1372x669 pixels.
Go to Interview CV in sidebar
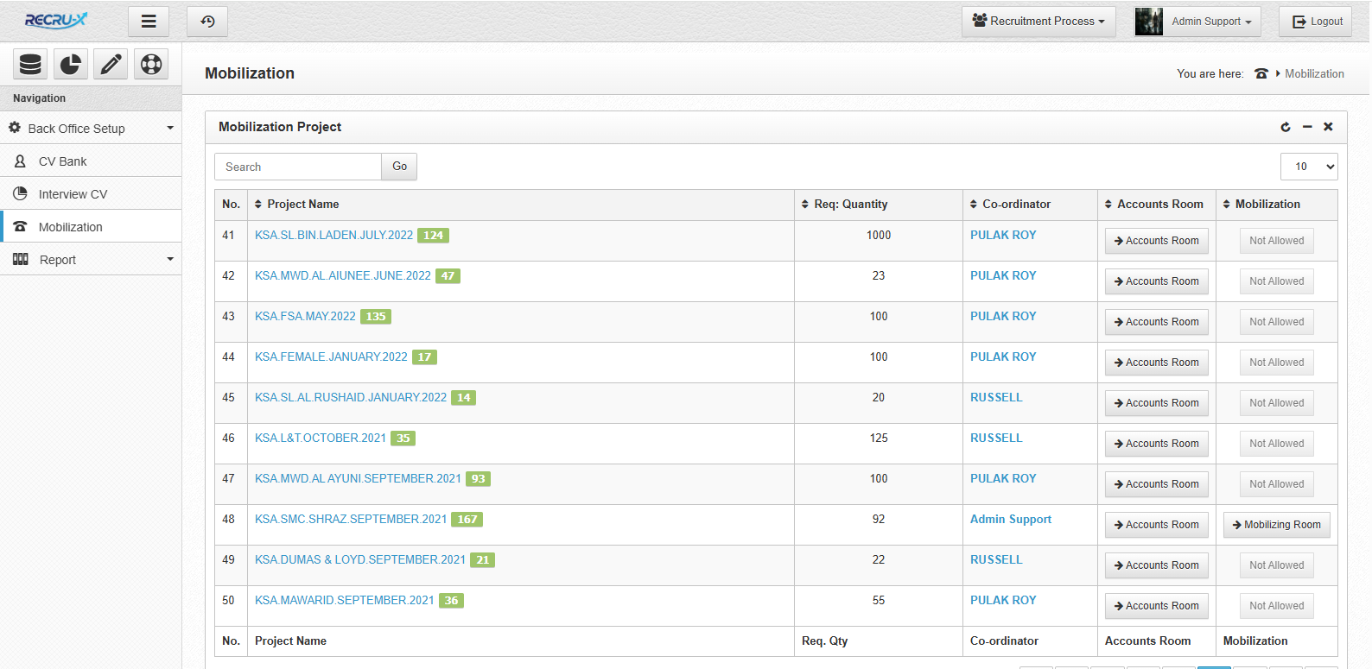click(x=73, y=194)
